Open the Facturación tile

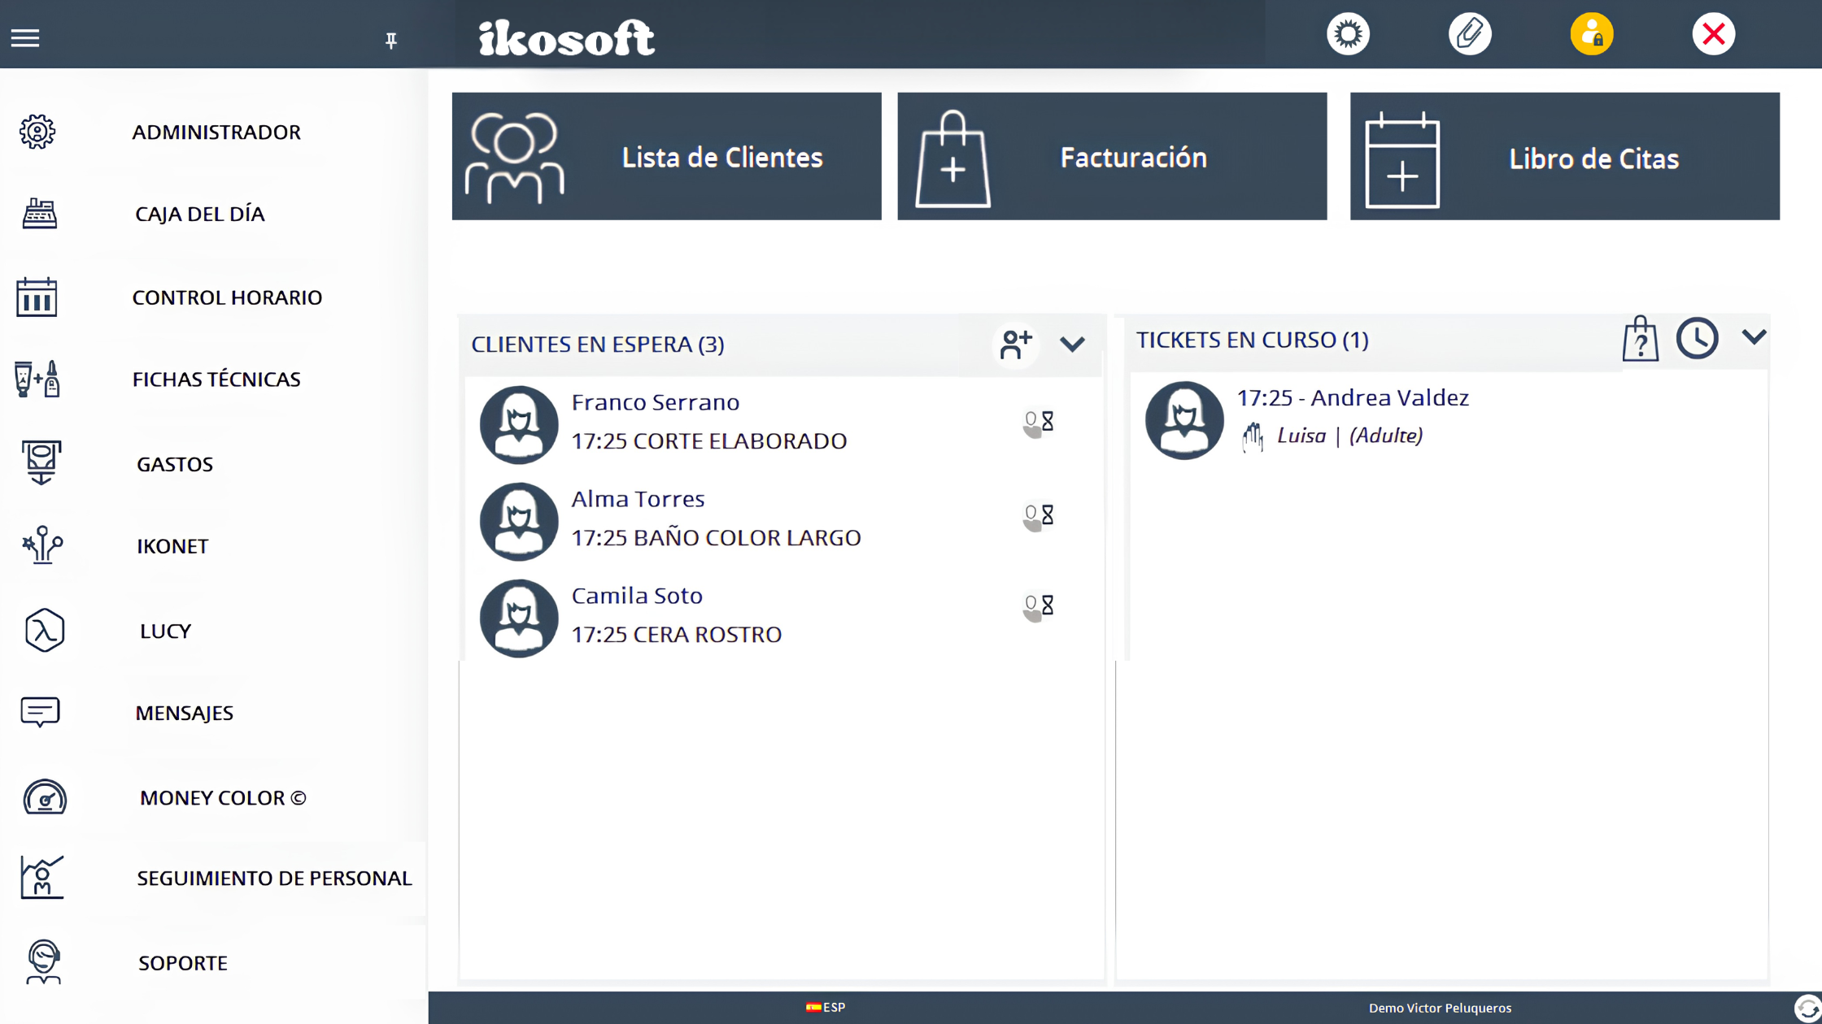(x=1112, y=156)
